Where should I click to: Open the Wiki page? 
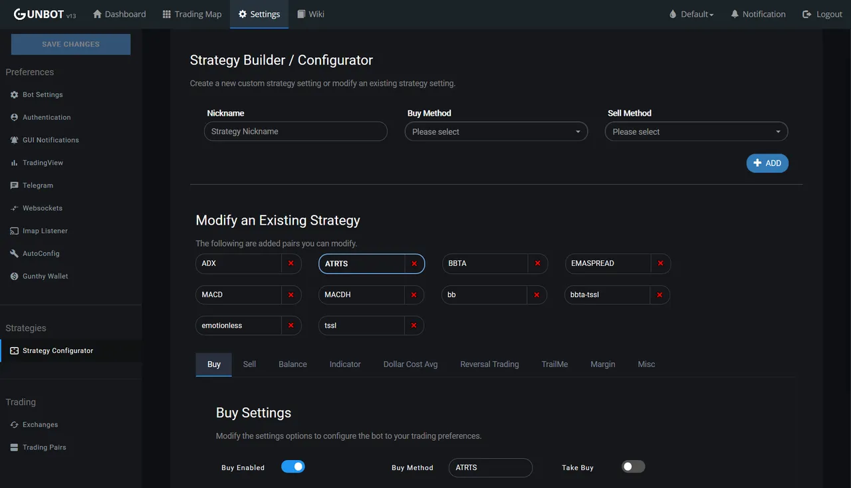(311, 14)
